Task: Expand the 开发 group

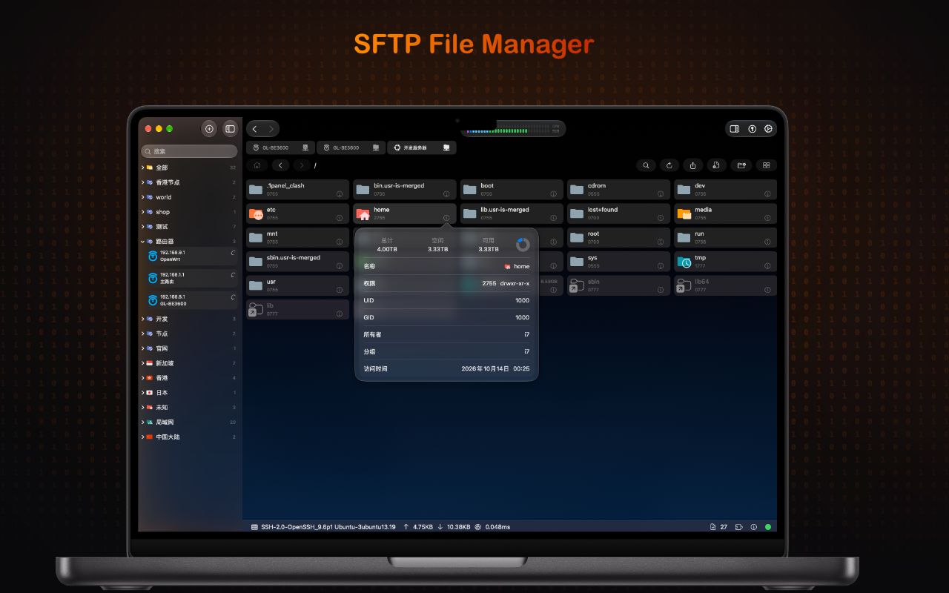Action: coord(142,319)
